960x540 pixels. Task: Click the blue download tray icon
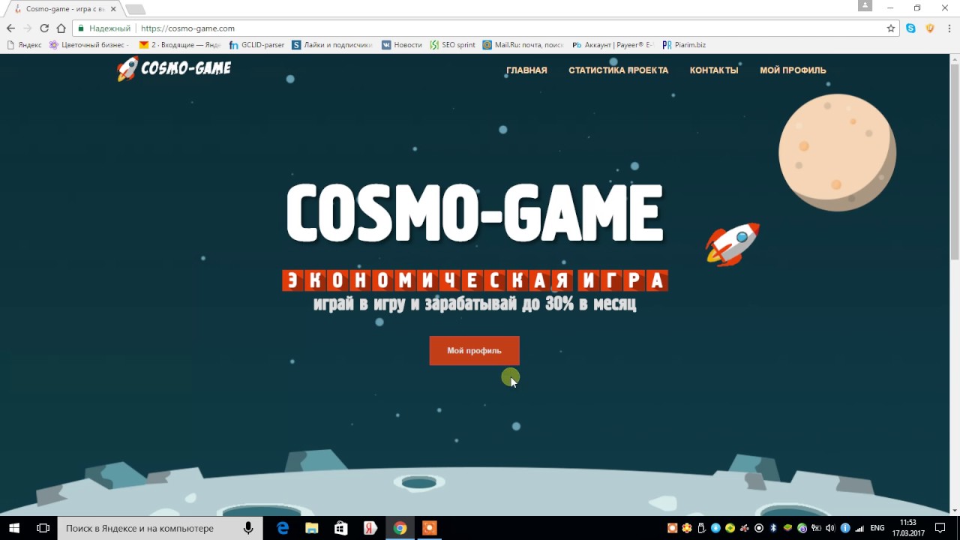point(715,528)
